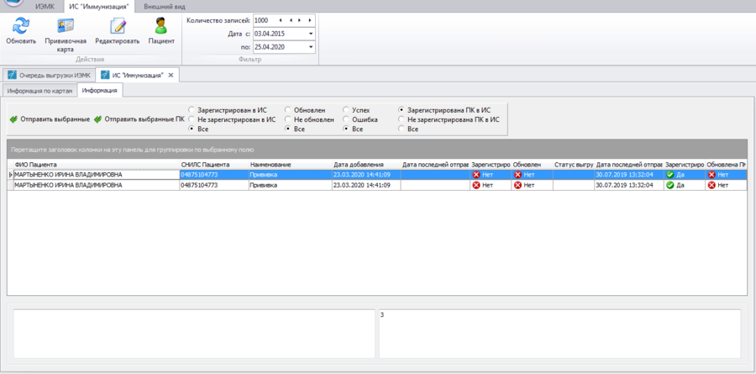Viewport: 756px width, 374px height.
Task: Open the Информация по картам tab
Action: [x=39, y=90]
